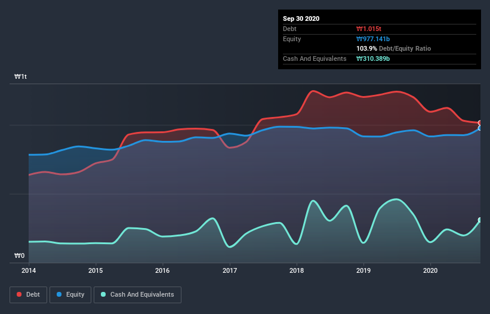This screenshot has height=314, width=490.
Task: Click the 2019 x-axis label
Action: (x=363, y=270)
